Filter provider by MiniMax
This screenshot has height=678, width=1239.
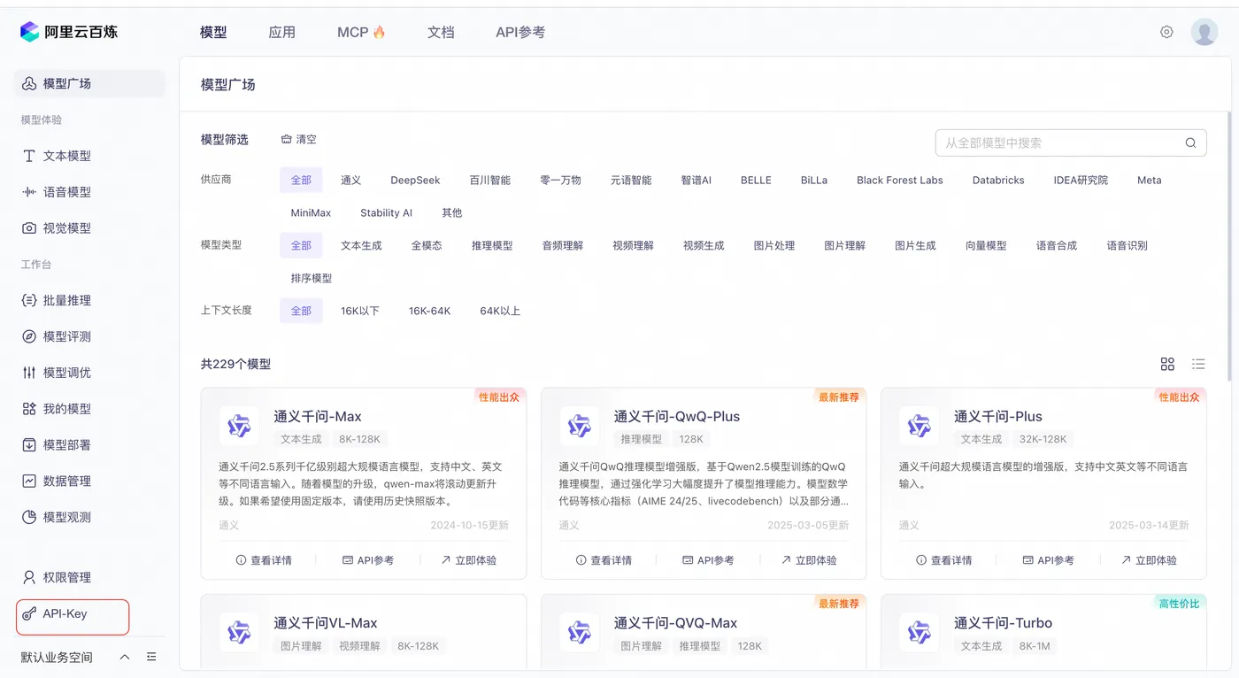(311, 212)
